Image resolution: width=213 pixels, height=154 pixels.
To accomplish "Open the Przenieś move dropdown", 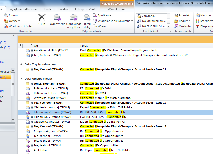I will [x=183, y=15].
